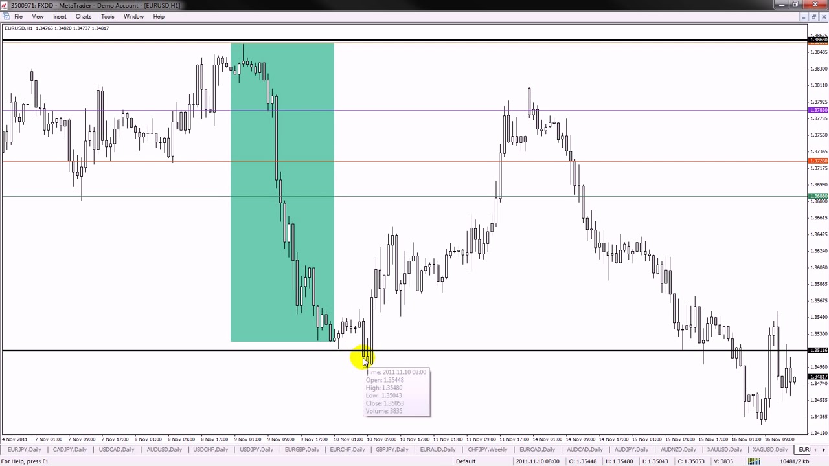
Task: Switch to the EURJPY,Daily chart tab
Action: click(24, 450)
